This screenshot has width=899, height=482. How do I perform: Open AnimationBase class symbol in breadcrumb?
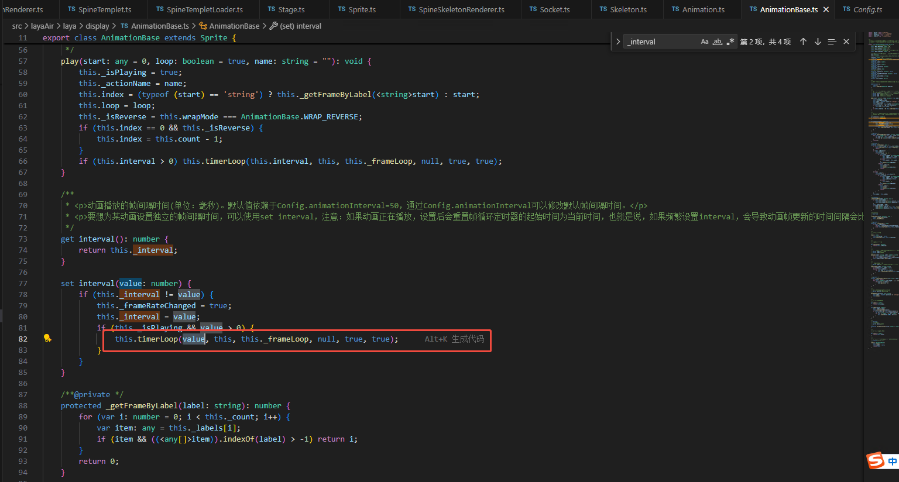pos(234,26)
